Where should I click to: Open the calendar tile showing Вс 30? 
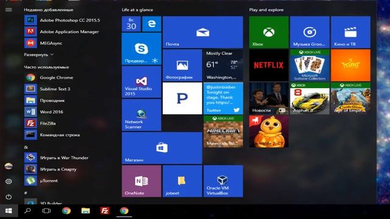point(131,24)
